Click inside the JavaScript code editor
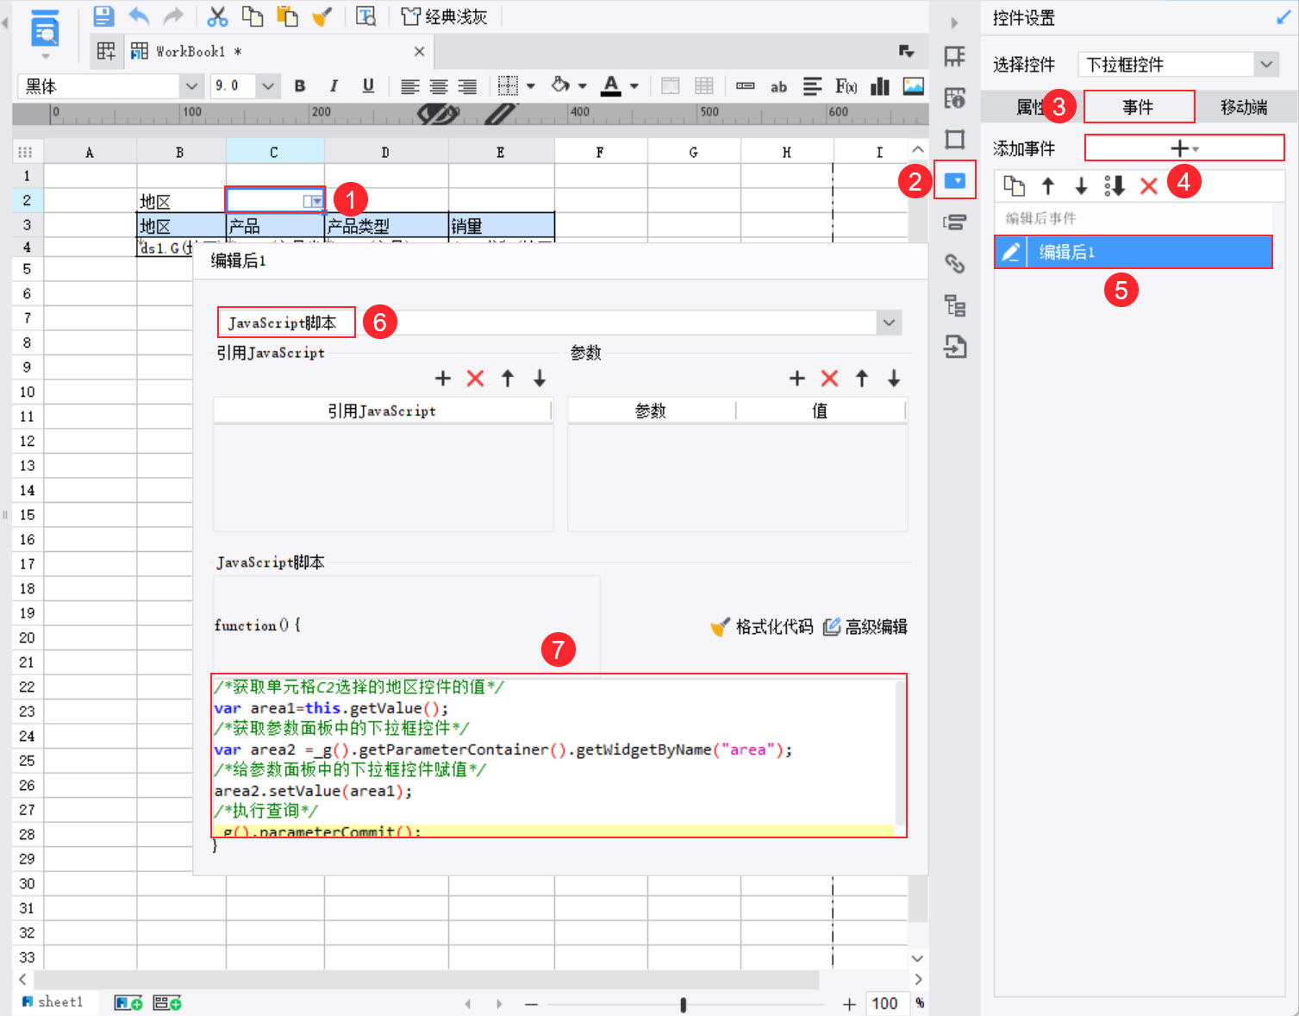 [559, 756]
